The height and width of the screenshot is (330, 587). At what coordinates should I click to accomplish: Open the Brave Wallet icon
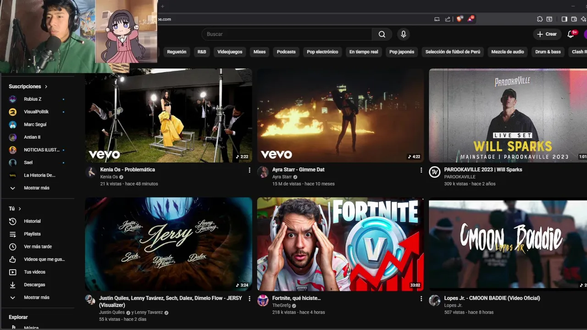pos(574,19)
